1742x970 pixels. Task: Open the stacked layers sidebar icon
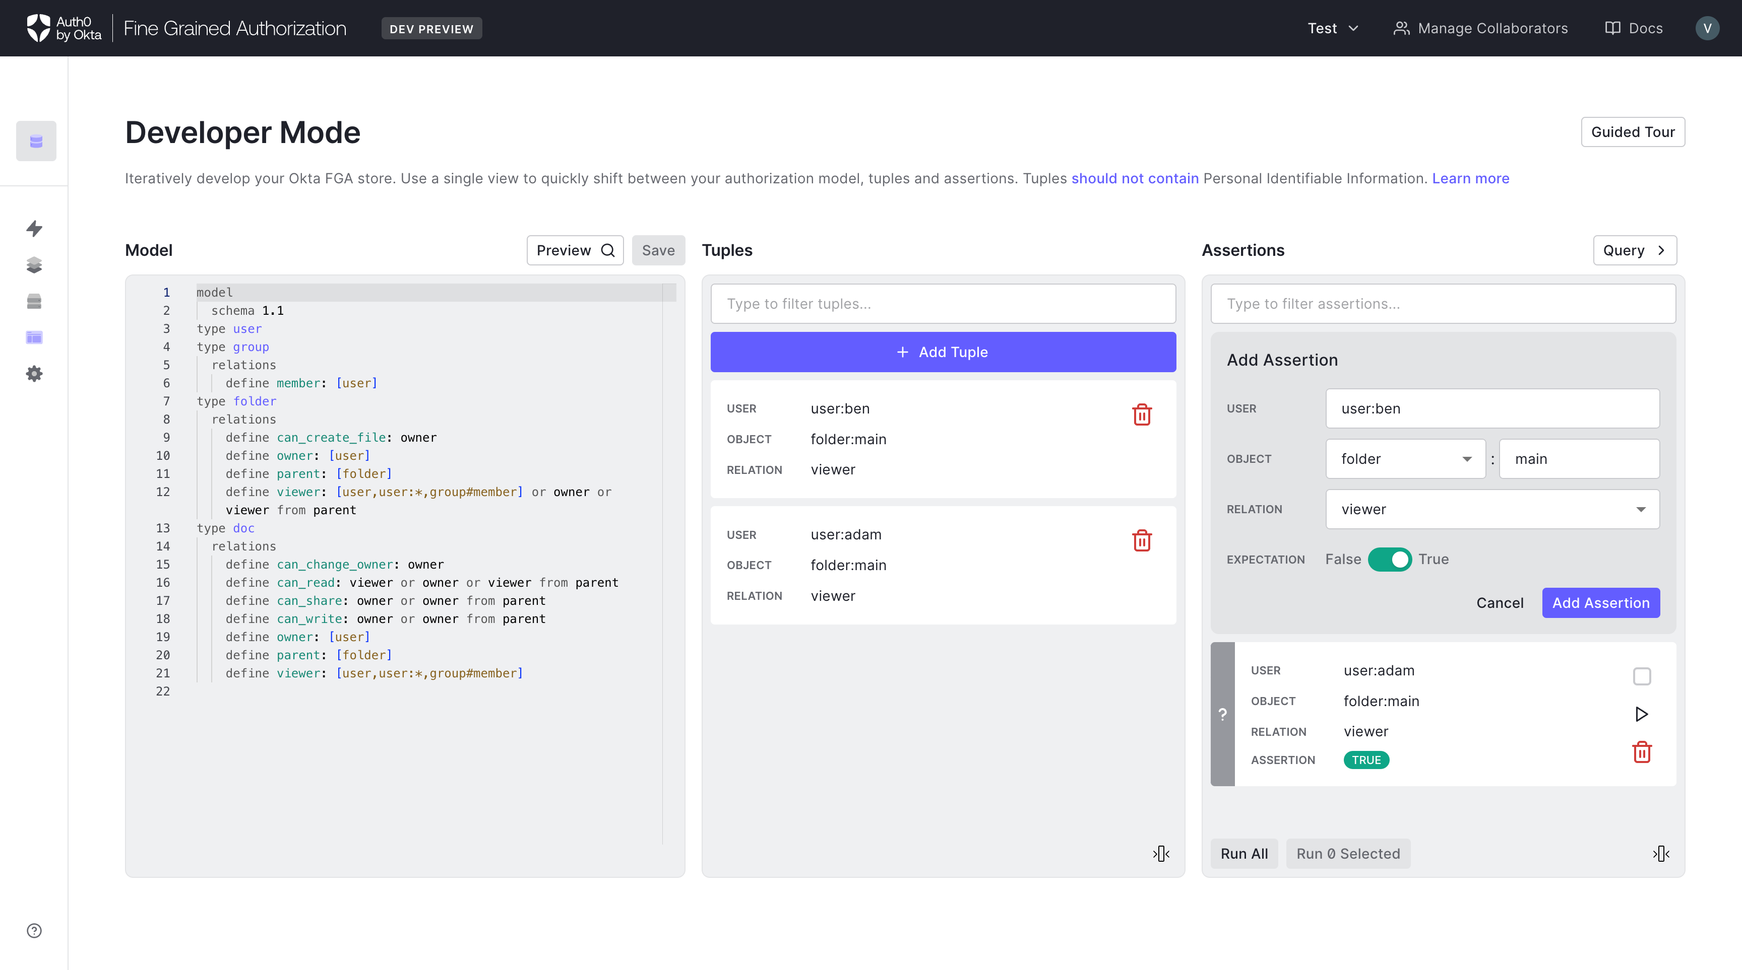[34, 265]
